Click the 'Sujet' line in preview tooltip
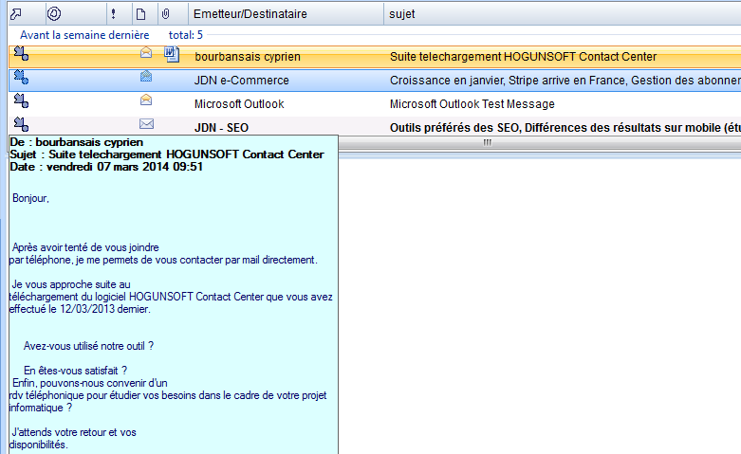741x454 pixels. pos(167,154)
